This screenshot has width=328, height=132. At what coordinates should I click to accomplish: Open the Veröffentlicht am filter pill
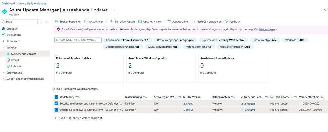[198, 47]
